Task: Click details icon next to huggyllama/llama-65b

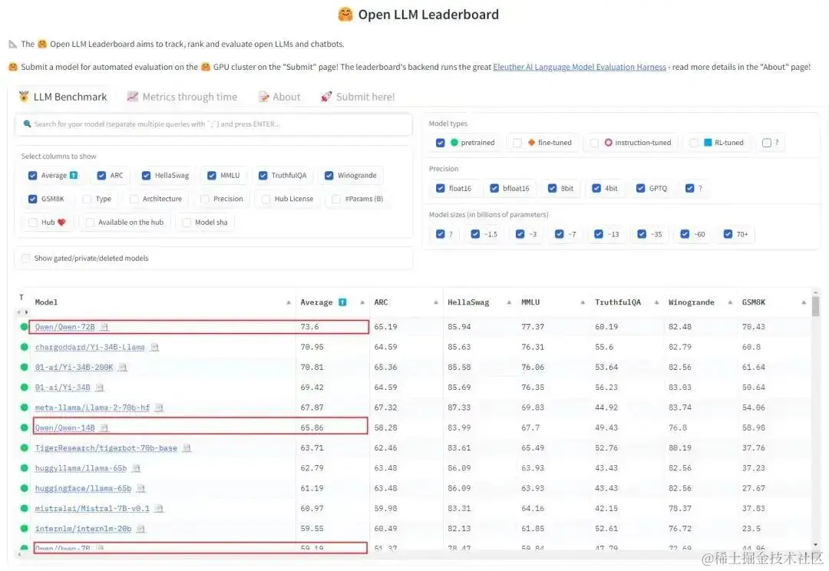Action: (137, 468)
